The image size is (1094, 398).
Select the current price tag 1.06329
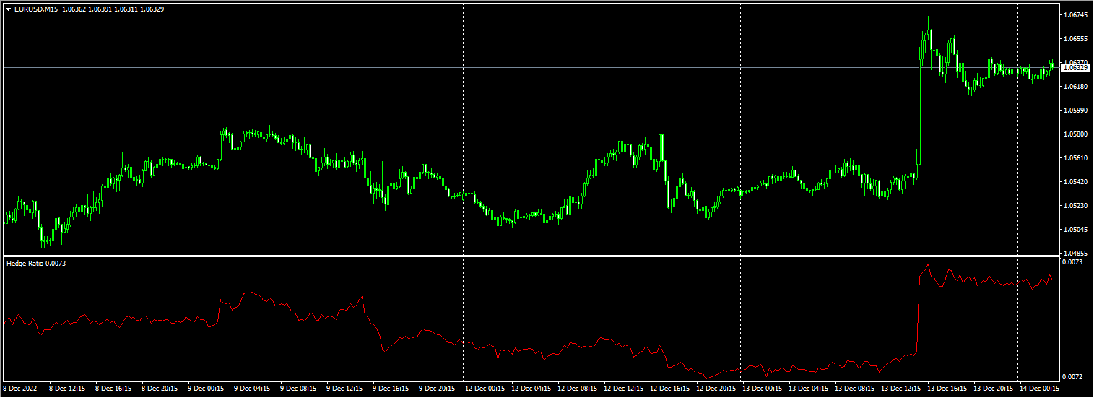[x=1076, y=67]
